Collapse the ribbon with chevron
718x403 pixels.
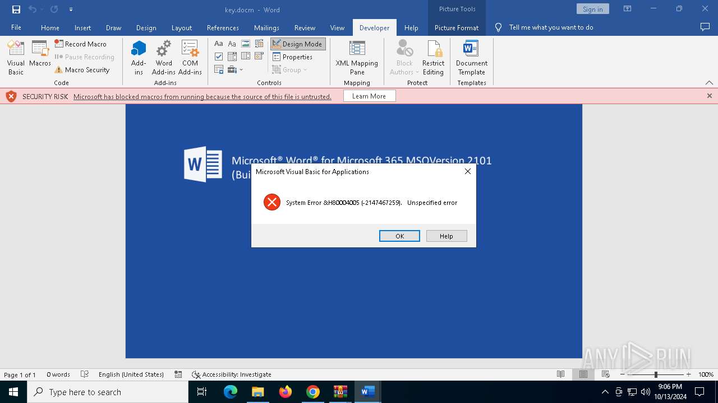tap(709, 82)
